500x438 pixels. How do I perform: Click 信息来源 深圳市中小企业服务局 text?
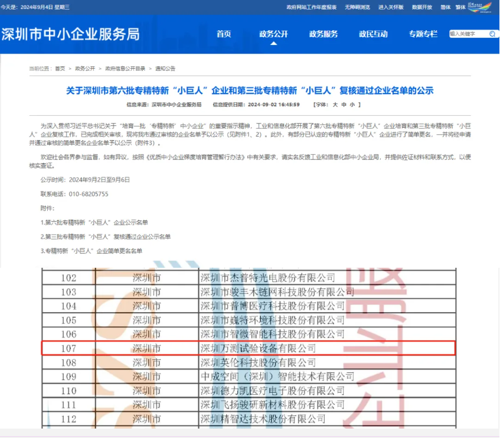pos(164,105)
